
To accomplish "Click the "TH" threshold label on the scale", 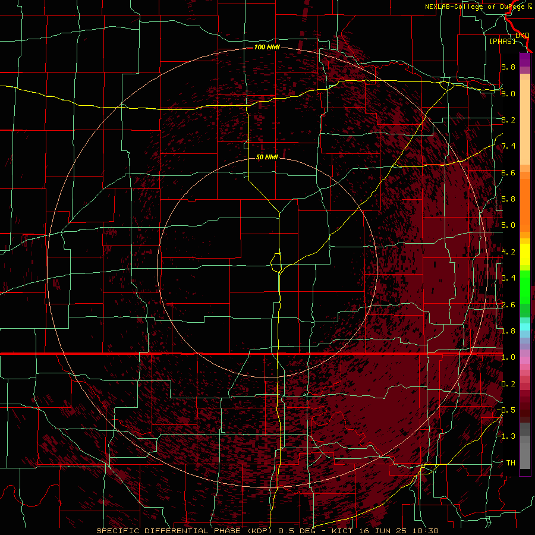I will [511, 463].
